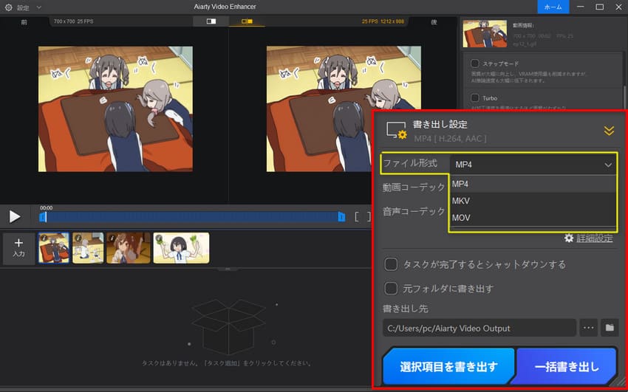Switch to split slider preview mode
This screenshot has width=628, height=392.
click(x=211, y=21)
